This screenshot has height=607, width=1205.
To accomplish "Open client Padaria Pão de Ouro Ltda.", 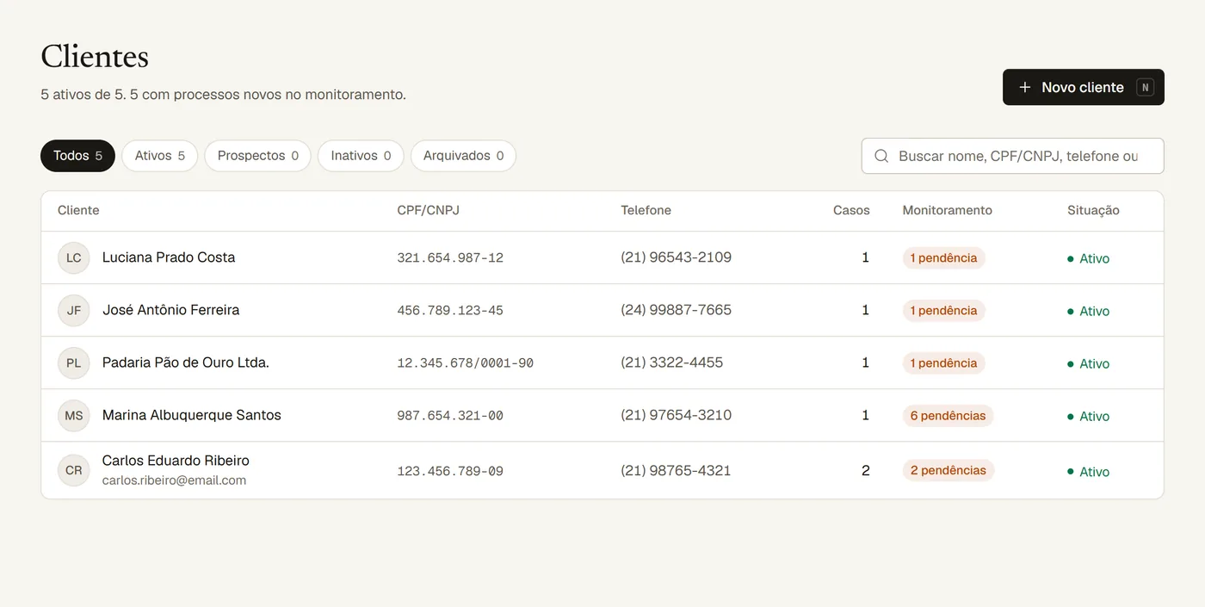I will click(186, 362).
